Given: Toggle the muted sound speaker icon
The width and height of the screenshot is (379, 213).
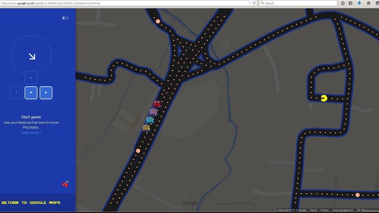Looking at the screenshot, I should point(65,18).
